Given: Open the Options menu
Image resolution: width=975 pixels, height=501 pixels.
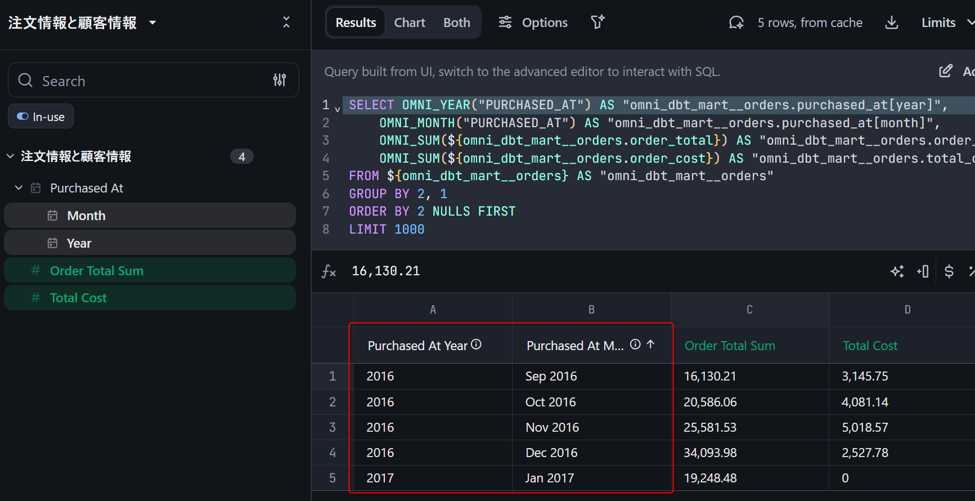Looking at the screenshot, I should click(533, 23).
